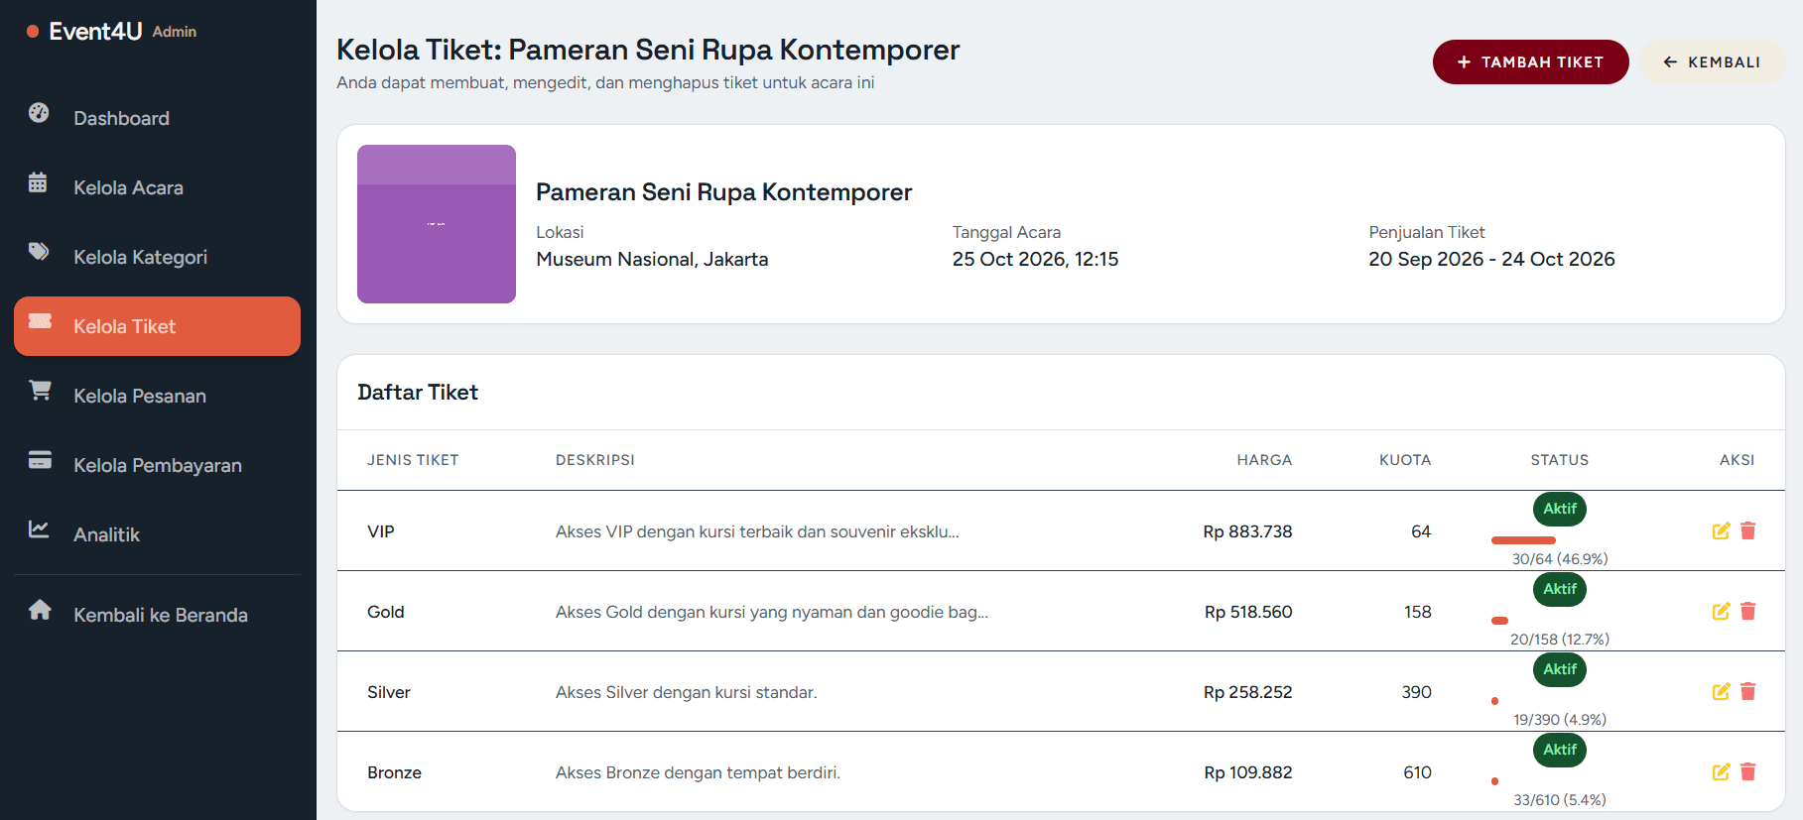Click the Tambah Tiket button
This screenshot has width=1803, height=820.
(x=1530, y=61)
